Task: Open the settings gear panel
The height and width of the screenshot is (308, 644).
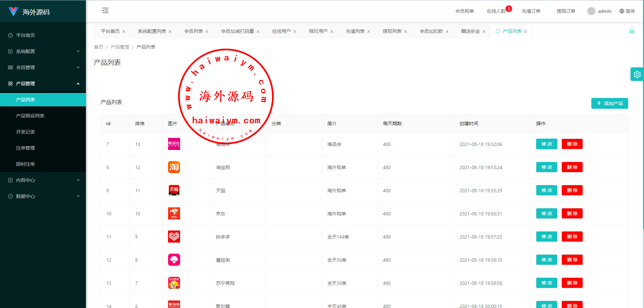Action: pos(637,74)
